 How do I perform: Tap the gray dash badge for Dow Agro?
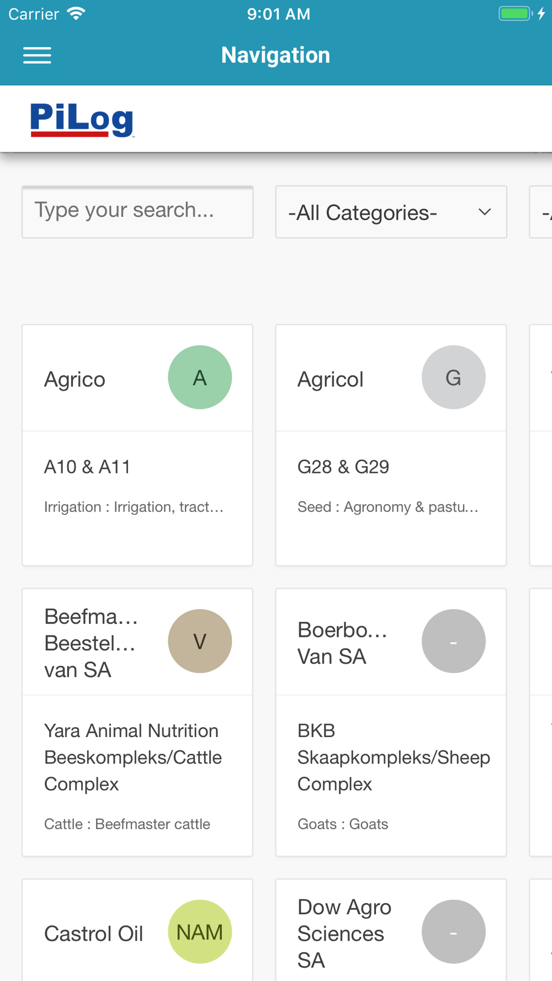453,932
